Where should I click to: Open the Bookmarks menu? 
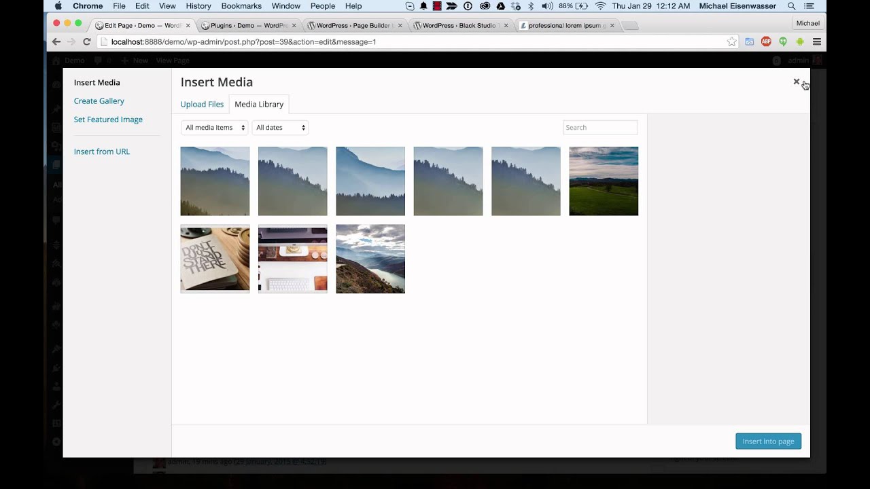click(x=241, y=6)
